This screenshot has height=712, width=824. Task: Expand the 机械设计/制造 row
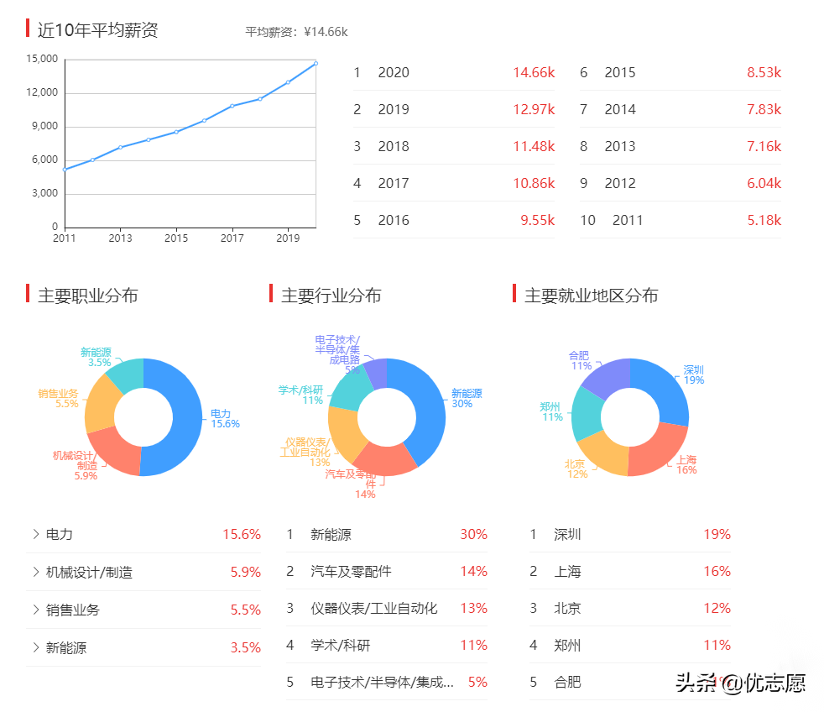point(84,571)
